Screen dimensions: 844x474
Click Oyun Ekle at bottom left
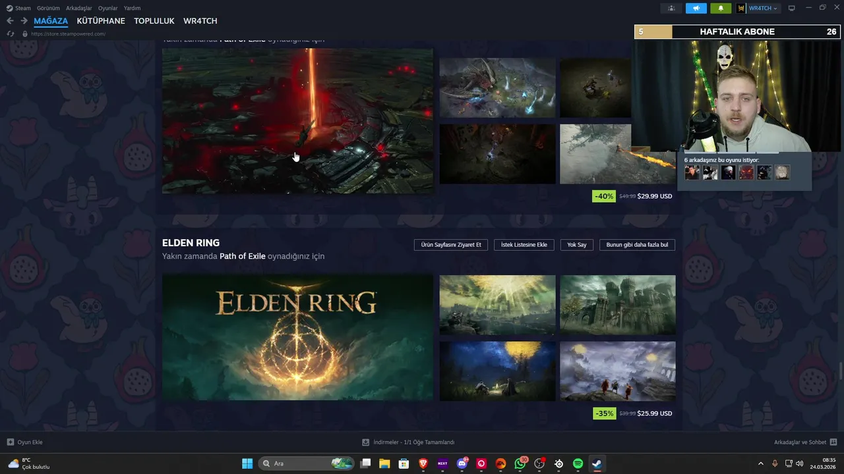[24, 442]
